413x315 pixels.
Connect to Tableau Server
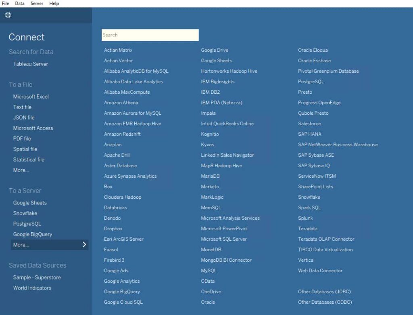pyautogui.click(x=31, y=64)
